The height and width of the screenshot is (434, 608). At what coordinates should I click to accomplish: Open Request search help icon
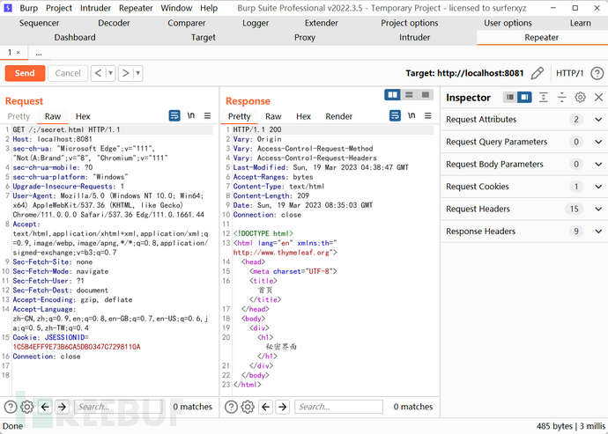pyautogui.click(x=11, y=407)
